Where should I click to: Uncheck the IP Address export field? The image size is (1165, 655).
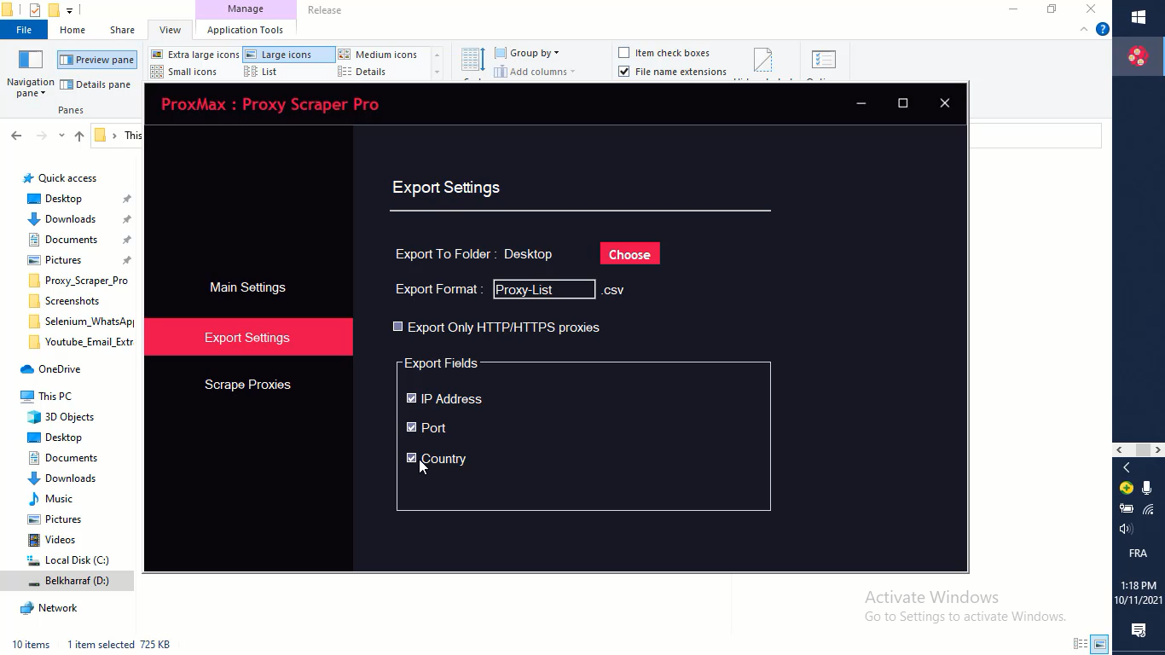click(x=411, y=398)
